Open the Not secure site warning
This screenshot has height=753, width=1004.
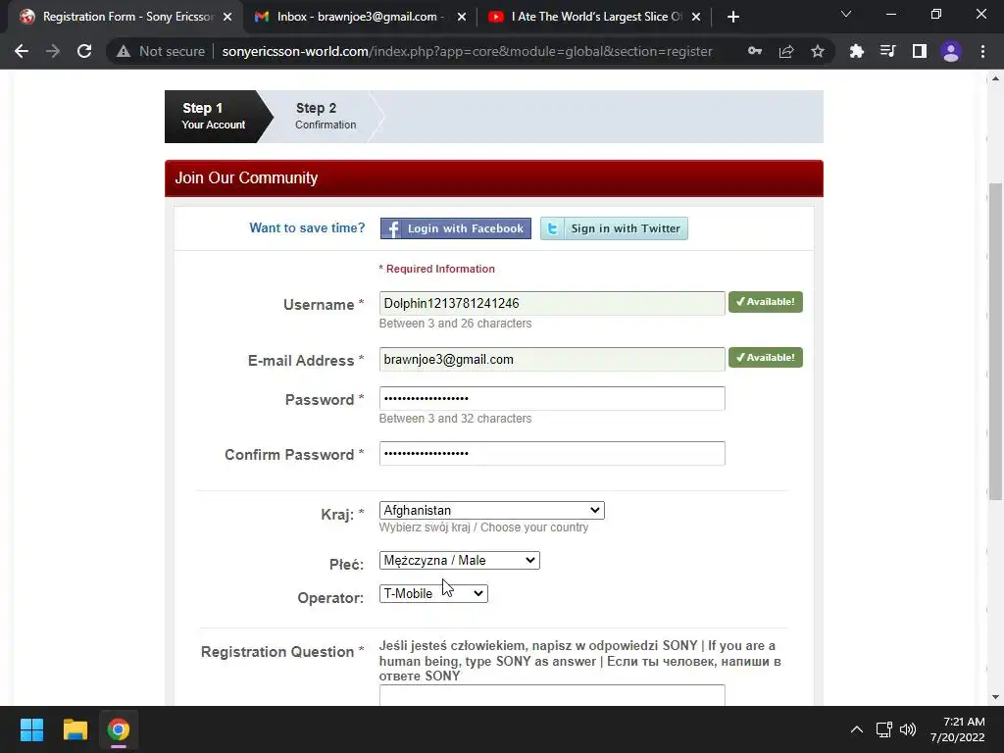161,51
